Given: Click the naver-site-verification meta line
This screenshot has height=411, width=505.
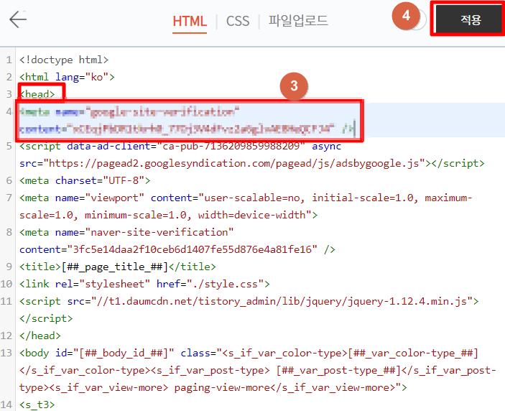Looking at the screenshot, I should pos(126,232).
